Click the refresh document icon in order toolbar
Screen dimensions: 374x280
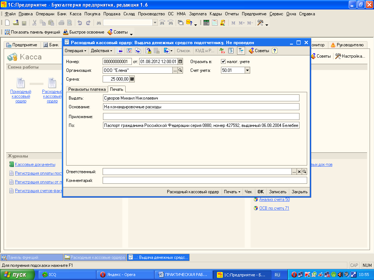coord(129,51)
